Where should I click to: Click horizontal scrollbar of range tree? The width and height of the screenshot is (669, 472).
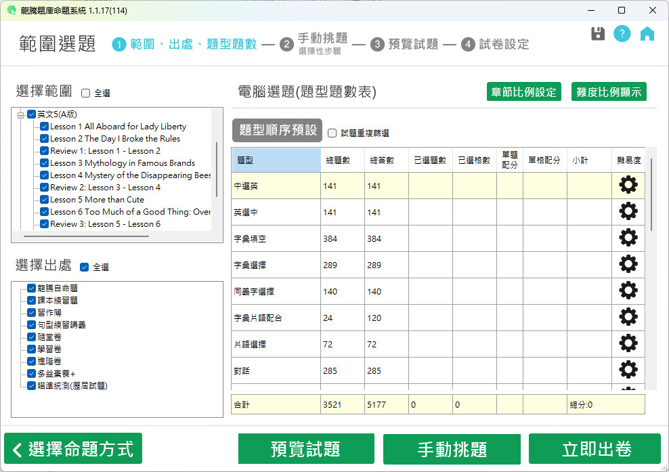click(x=86, y=236)
